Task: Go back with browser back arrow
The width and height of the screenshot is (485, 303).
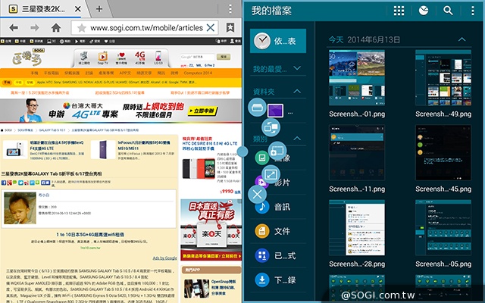Action: [14, 28]
